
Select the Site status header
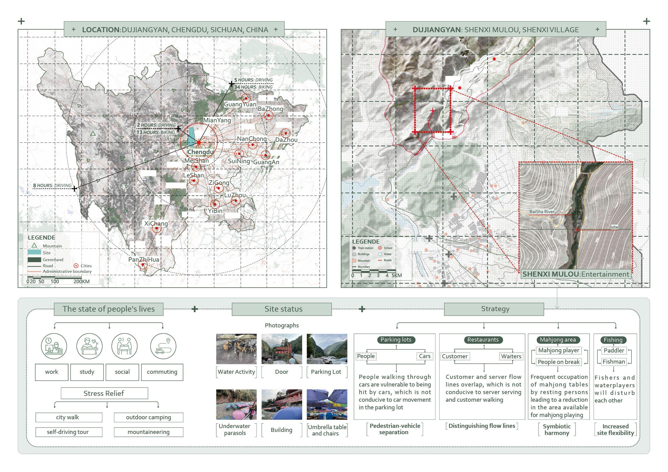(282, 309)
